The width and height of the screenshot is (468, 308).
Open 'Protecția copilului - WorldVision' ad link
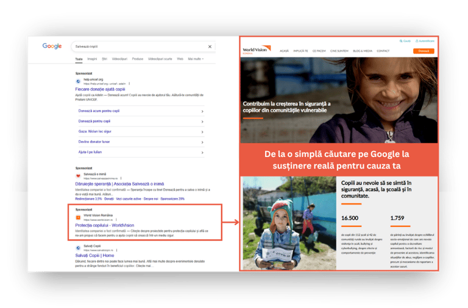point(104,225)
